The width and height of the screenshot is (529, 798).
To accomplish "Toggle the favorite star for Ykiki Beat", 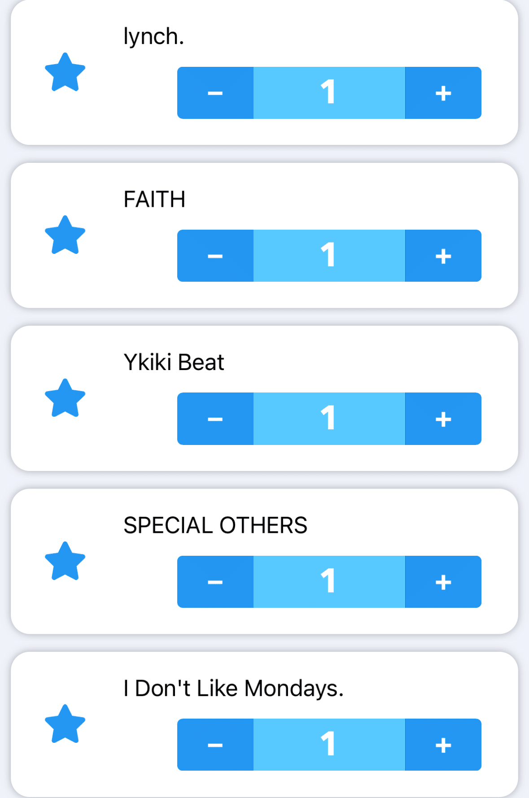I will (x=65, y=398).
